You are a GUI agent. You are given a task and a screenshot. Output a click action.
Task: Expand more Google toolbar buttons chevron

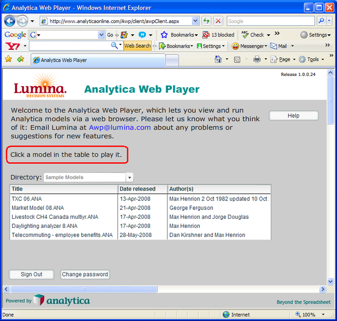click(x=277, y=33)
